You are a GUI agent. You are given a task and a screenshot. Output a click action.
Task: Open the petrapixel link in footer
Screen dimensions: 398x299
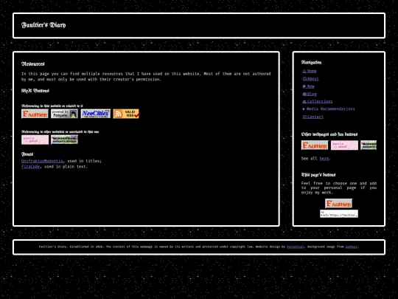(x=296, y=247)
